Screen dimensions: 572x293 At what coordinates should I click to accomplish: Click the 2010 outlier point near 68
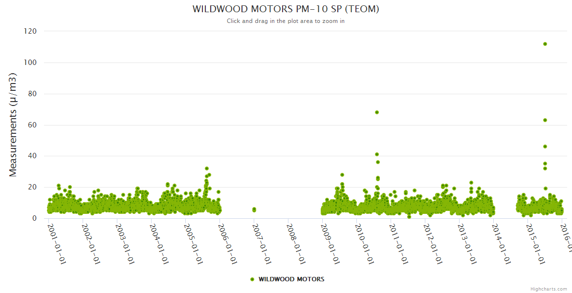(x=377, y=112)
